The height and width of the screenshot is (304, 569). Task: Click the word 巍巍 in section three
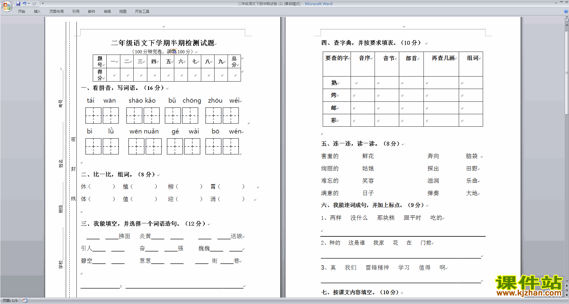point(204,249)
